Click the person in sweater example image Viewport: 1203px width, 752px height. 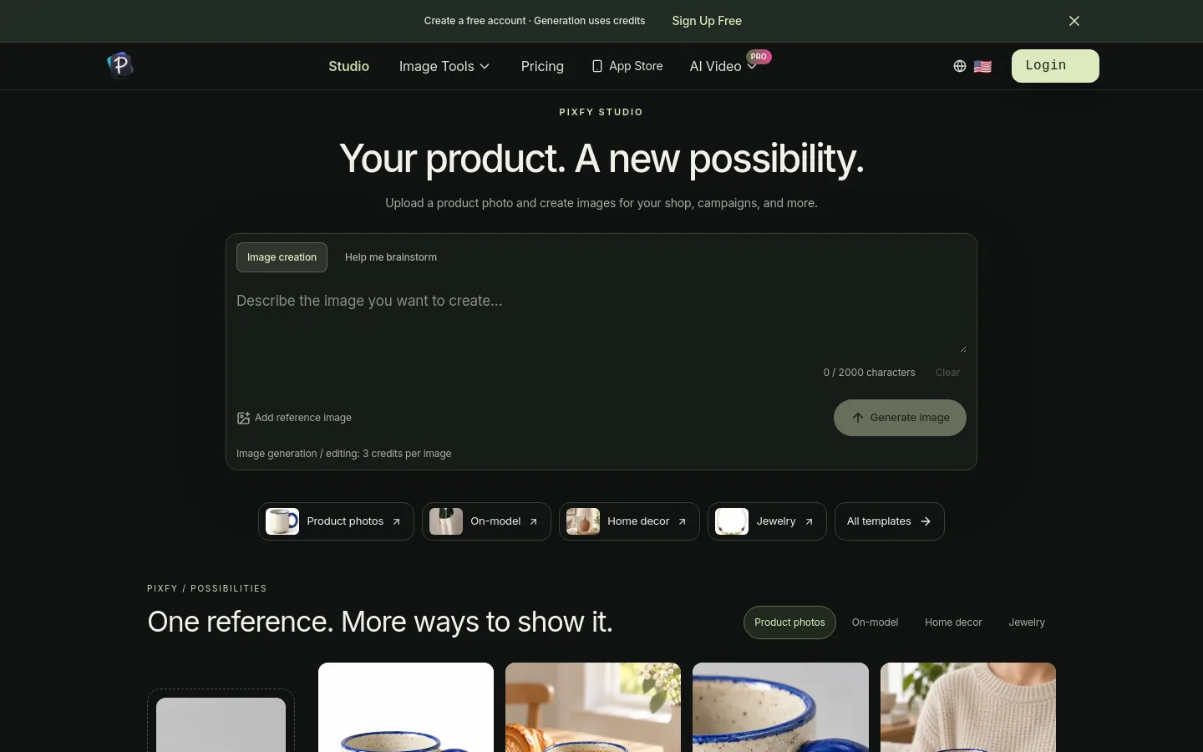click(968, 707)
